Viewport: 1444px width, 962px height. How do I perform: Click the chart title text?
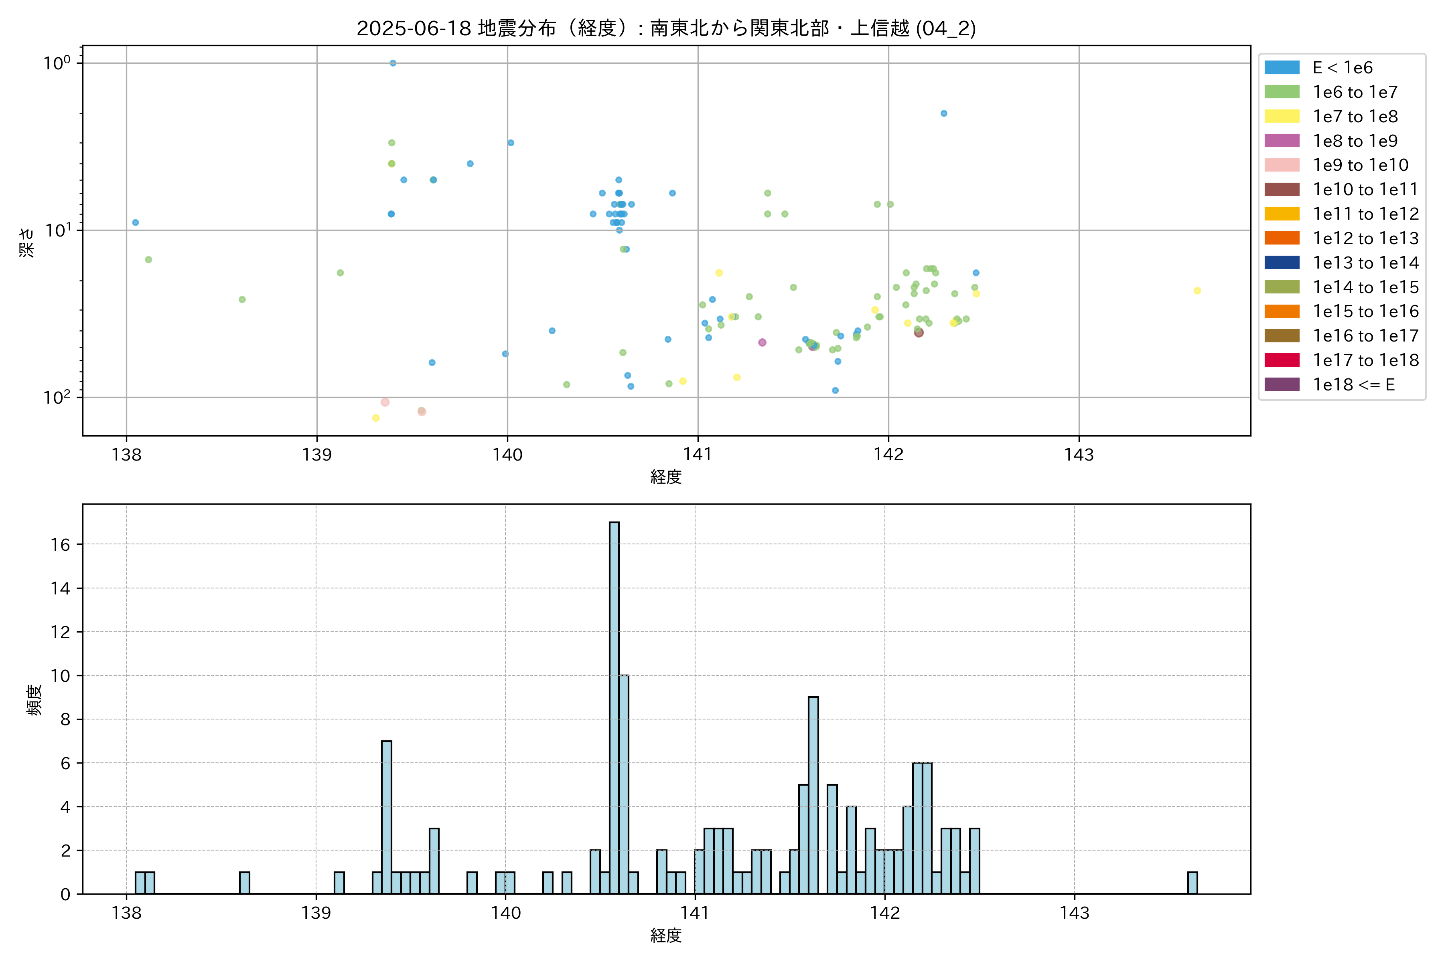666,28
